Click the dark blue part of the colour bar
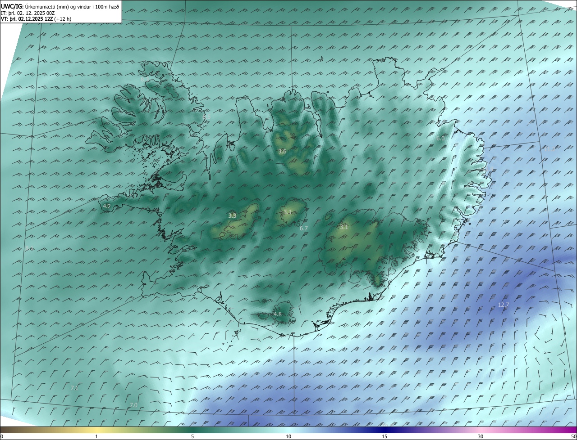The height and width of the screenshot is (440, 577). tap(385, 430)
